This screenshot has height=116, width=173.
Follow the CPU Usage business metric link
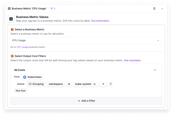(x=22, y=47)
